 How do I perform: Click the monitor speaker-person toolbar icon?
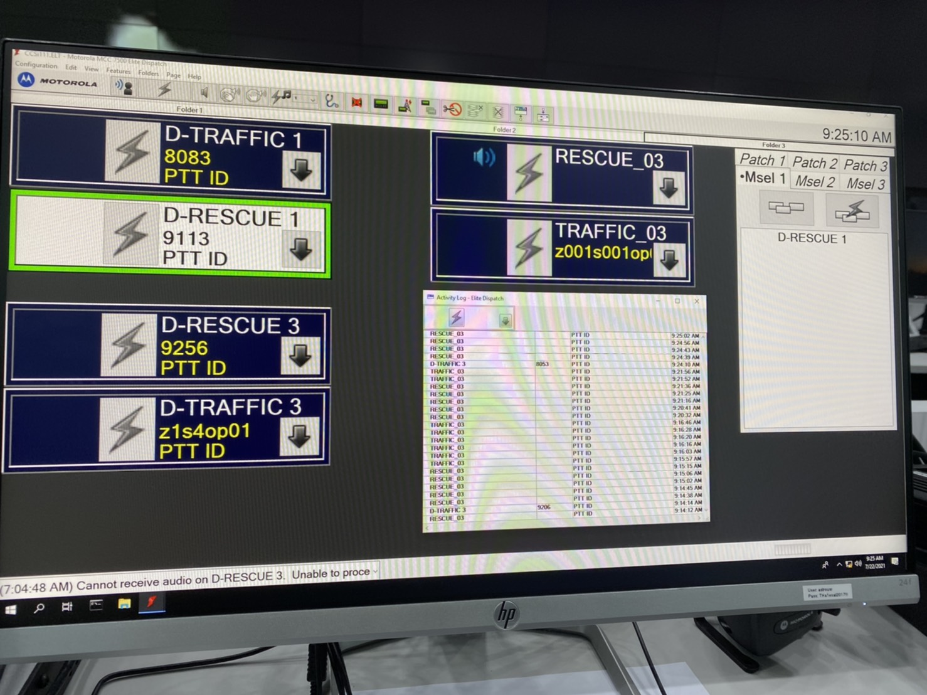pos(124,87)
